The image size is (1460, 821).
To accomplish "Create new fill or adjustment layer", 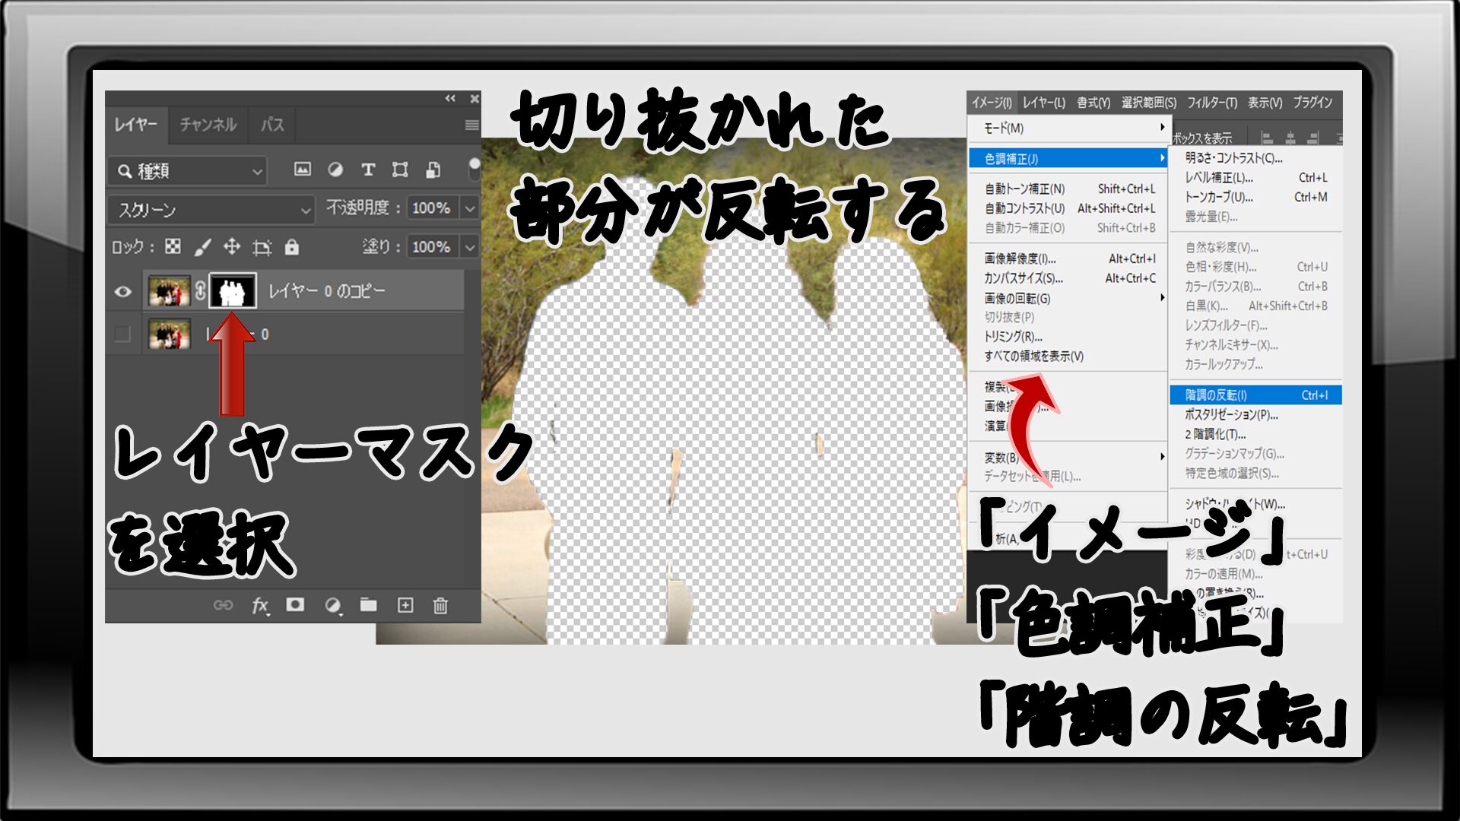I will [x=332, y=605].
